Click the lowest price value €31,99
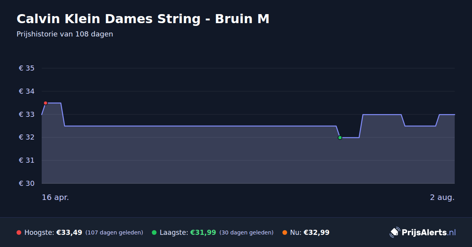 203,232
